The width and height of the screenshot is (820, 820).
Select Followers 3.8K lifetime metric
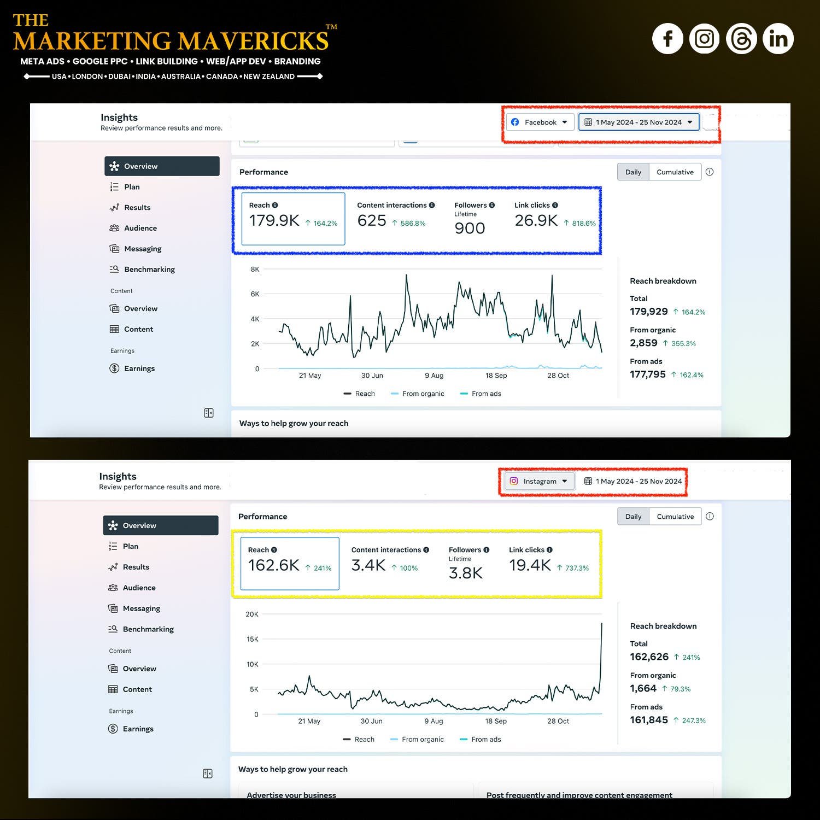[469, 564]
